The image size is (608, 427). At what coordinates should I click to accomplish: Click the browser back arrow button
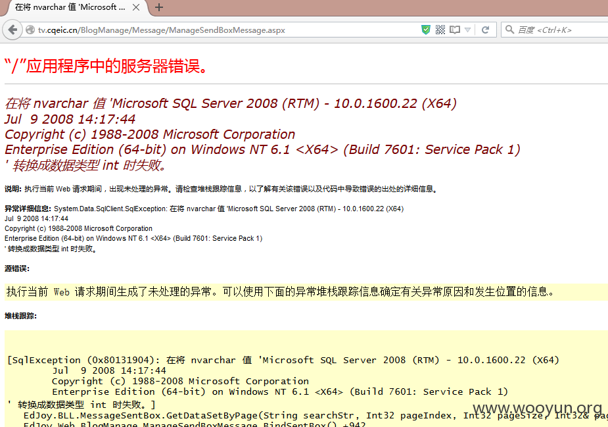click(12, 30)
